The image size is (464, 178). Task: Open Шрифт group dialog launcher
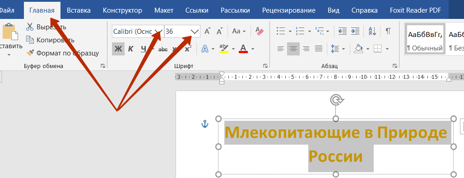tap(265, 66)
